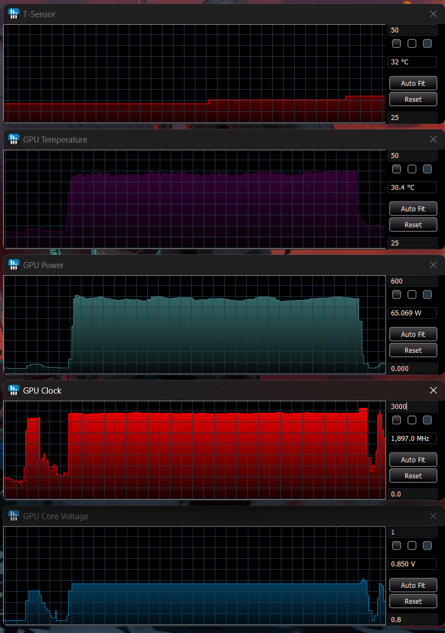The image size is (445, 633).
Task: Click GPU Power minimum field showing 0.000
Action: pyautogui.click(x=413, y=369)
